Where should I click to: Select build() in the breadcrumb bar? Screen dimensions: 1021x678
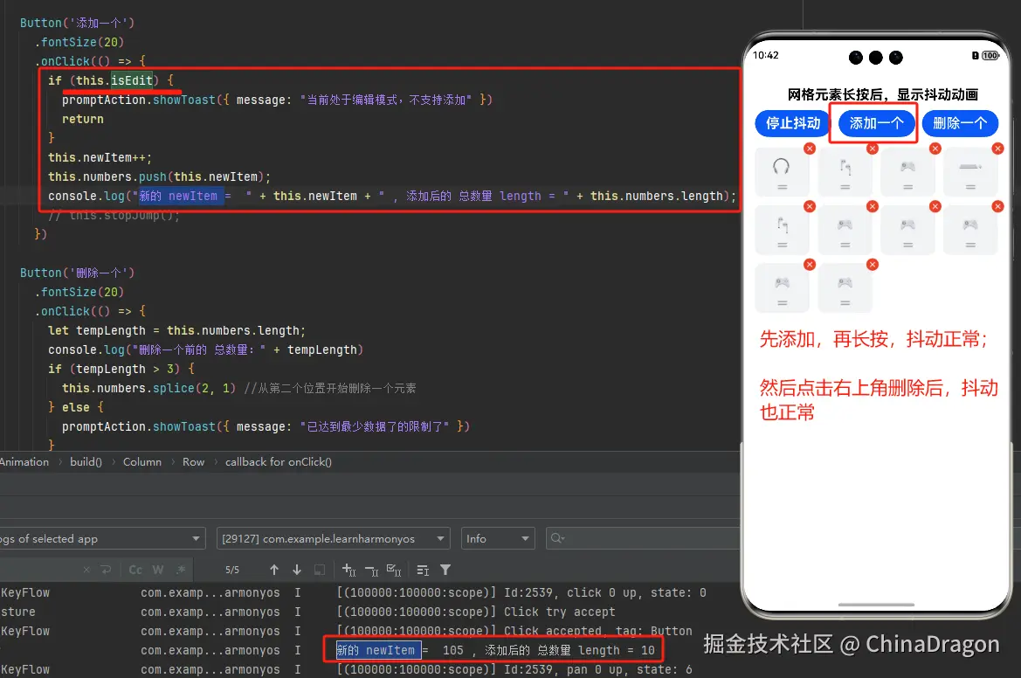[x=85, y=461]
